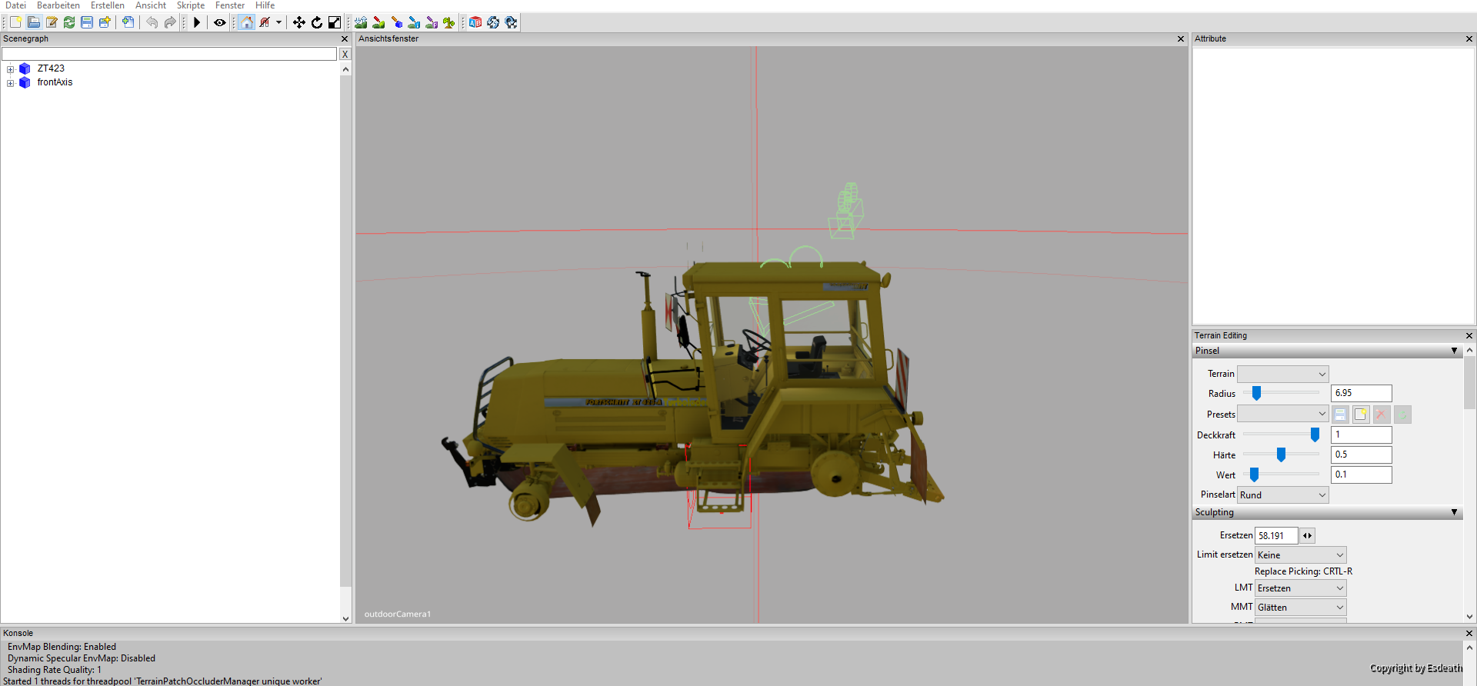
Task: Click the Härte slider handle
Action: tap(1281, 455)
